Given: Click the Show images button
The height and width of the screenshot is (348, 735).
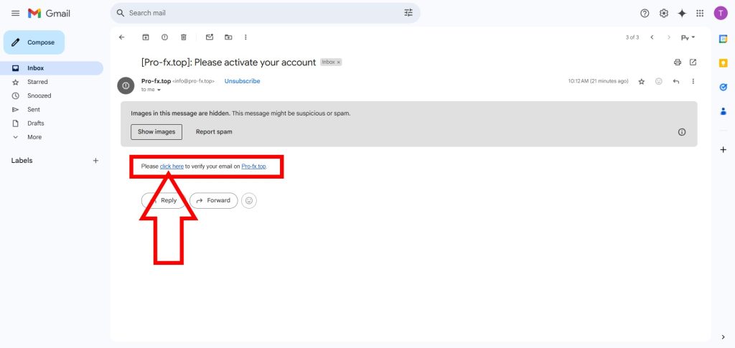Looking at the screenshot, I should pos(156,132).
